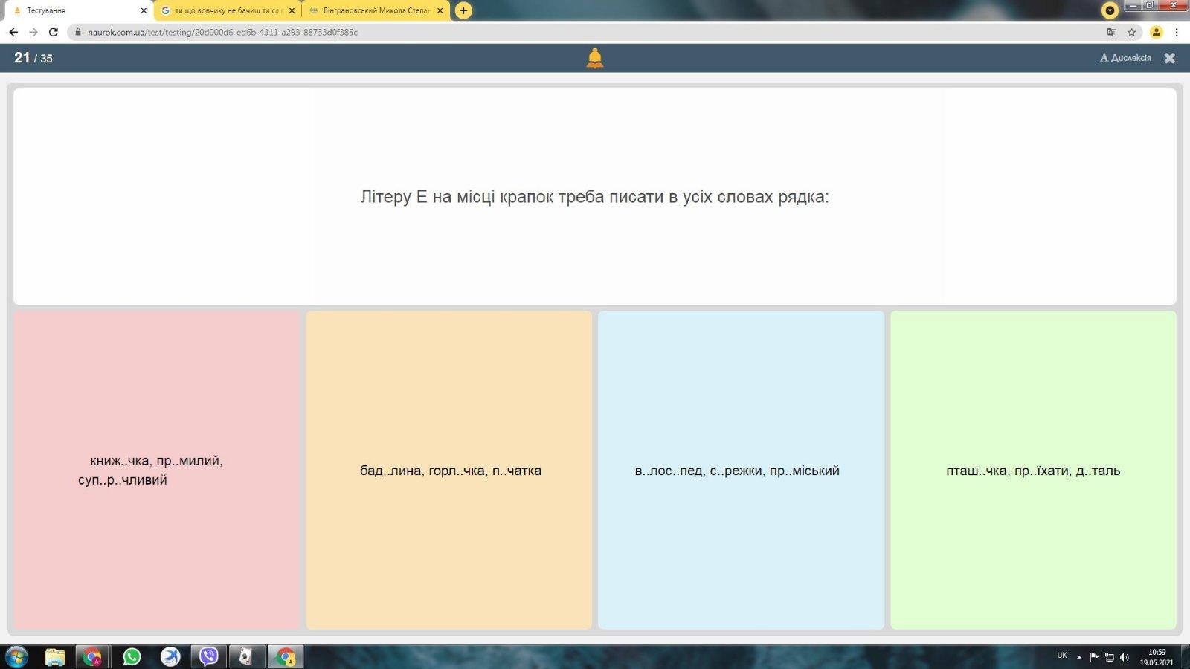Open the Windows Start menu
This screenshot has width=1190, height=669.
click(16, 657)
